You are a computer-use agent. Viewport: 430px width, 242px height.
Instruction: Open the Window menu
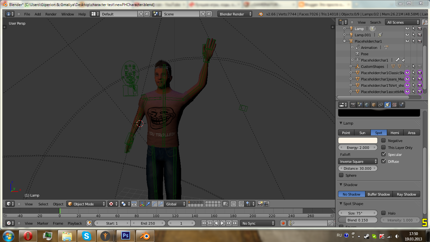[68, 14]
